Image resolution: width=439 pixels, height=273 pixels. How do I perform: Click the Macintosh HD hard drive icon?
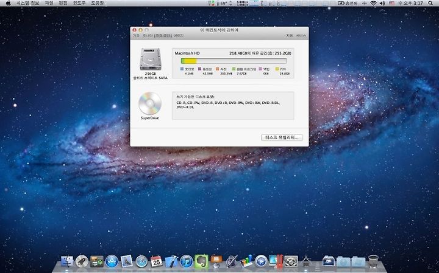[x=151, y=59]
